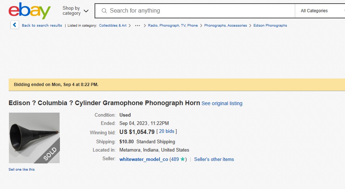Image resolution: width=345 pixels, height=189 pixels.
Task: Click See original listing link
Action: (x=222, y=103)
